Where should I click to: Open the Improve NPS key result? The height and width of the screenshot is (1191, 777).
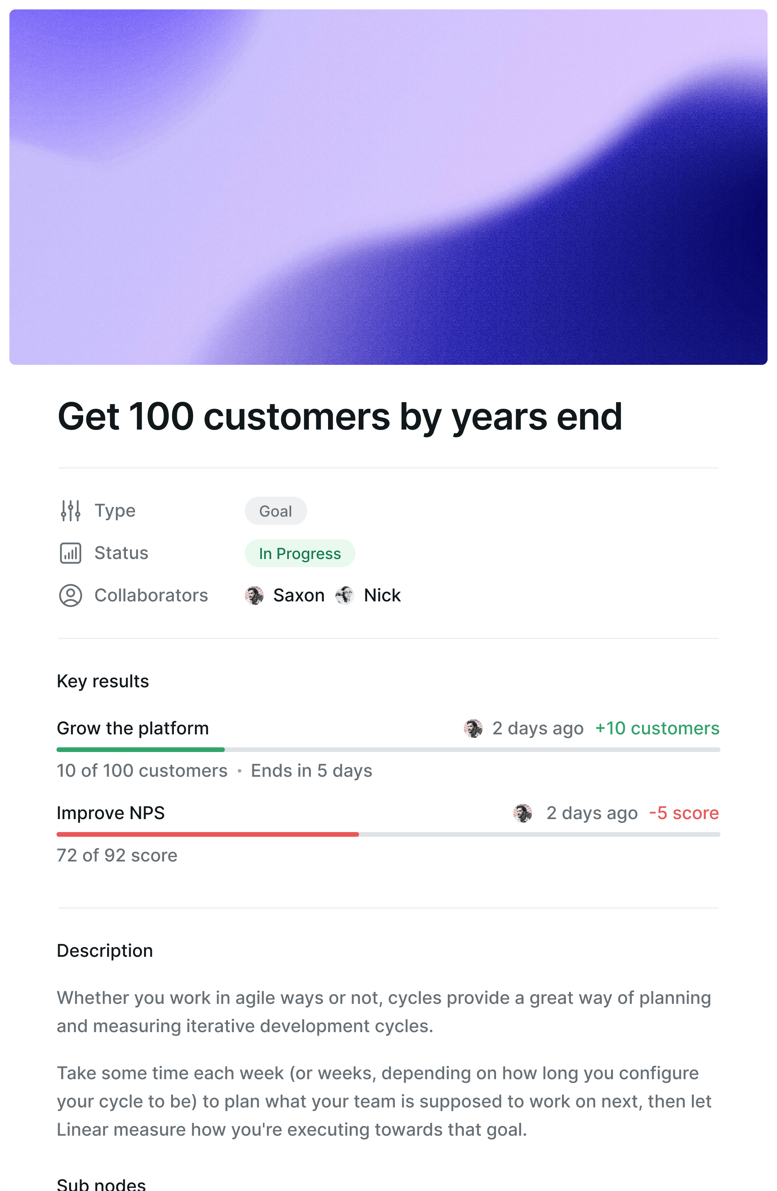click(x=111, y=813)
